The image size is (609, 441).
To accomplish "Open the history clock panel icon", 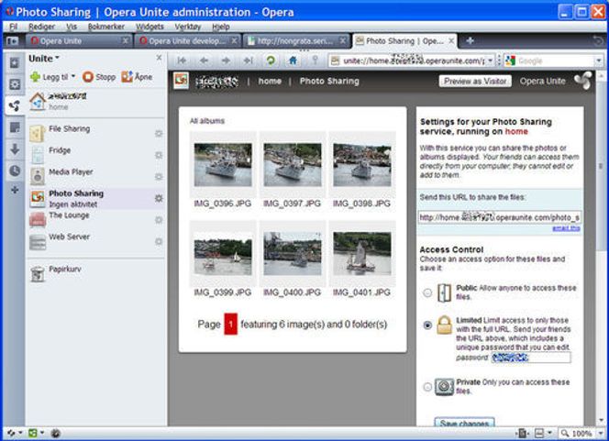I will pyautogui.click(x=15, y=171).
